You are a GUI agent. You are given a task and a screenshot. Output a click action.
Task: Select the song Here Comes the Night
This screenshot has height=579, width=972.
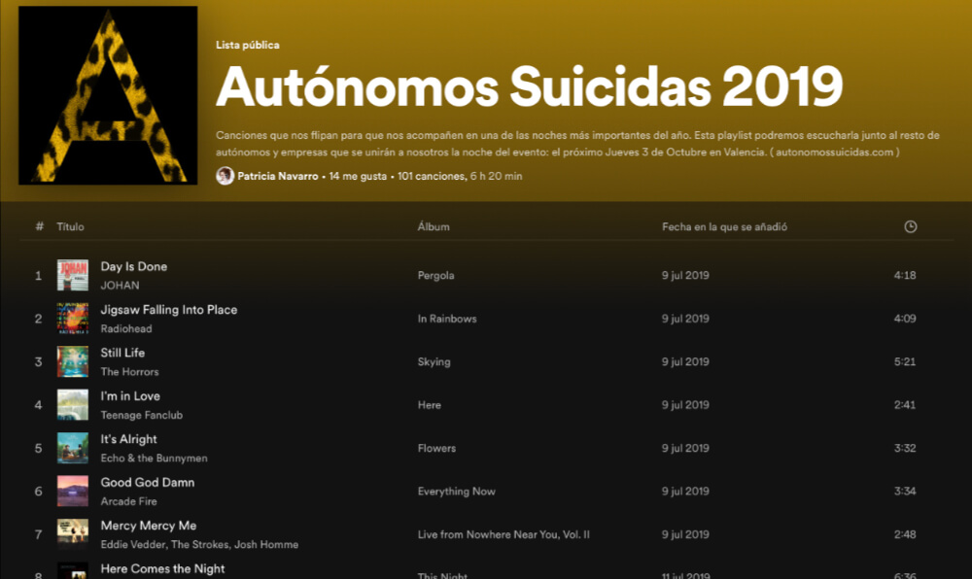click(162, 568)
